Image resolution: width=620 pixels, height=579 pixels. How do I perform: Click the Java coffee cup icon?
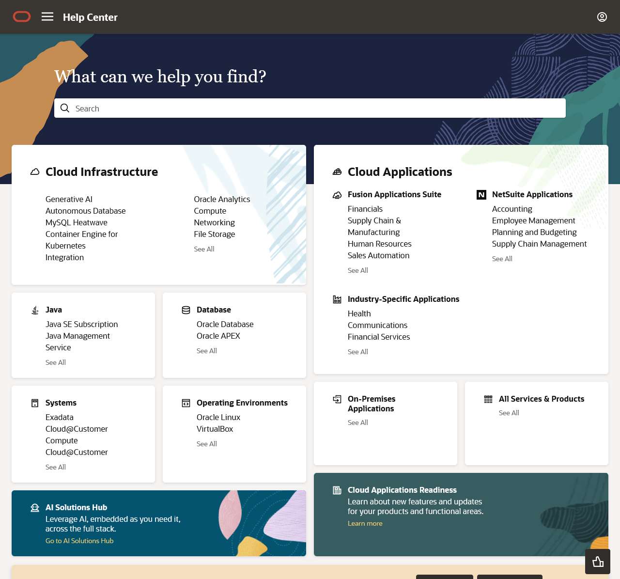pyautogui.click(x=35, y=310)
